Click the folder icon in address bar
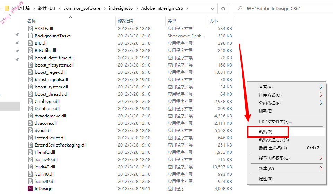333x194 pixels. pos(7,8)
